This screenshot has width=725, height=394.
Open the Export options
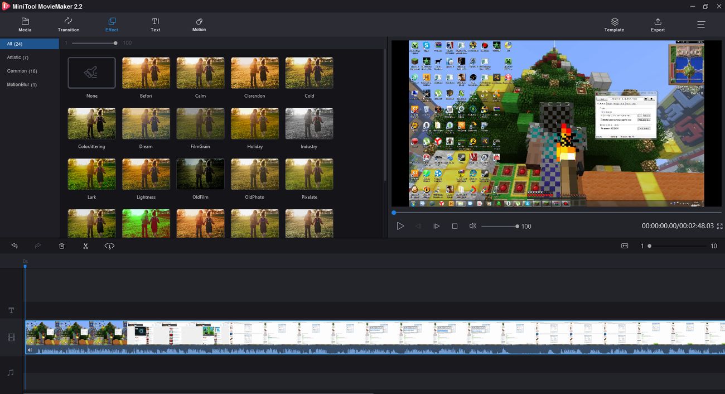[658, 25]
